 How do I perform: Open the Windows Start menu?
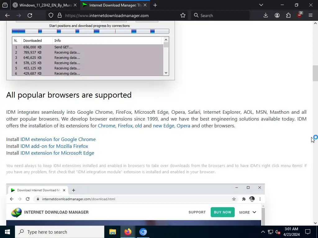coord(7,232)
